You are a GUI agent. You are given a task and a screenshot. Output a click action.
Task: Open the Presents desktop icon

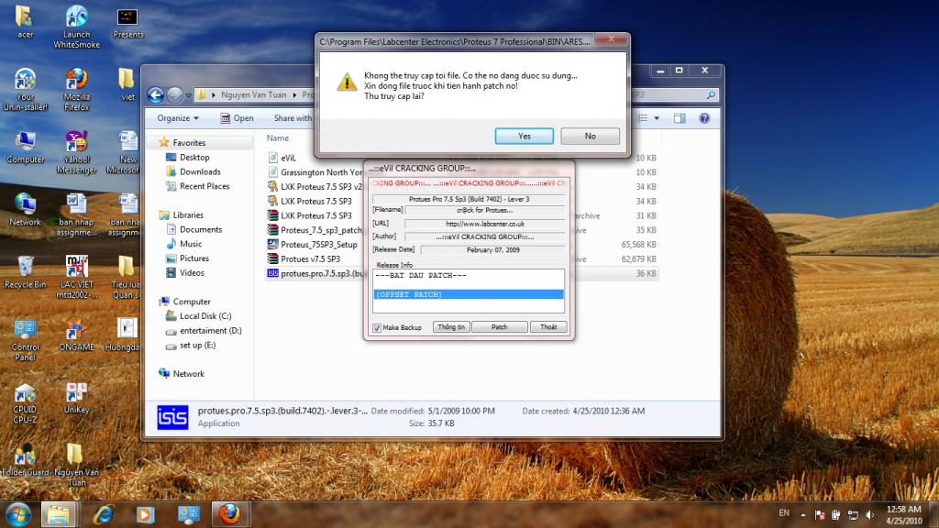pyautogui.click(x=127, y=22)
